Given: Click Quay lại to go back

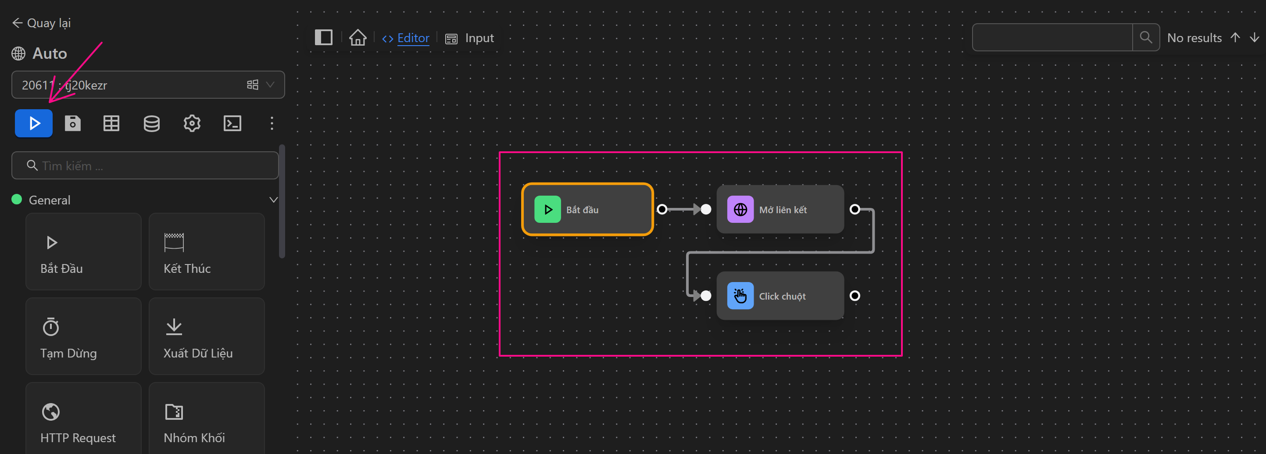Looking at the screenshot, I should click(41, 23).
